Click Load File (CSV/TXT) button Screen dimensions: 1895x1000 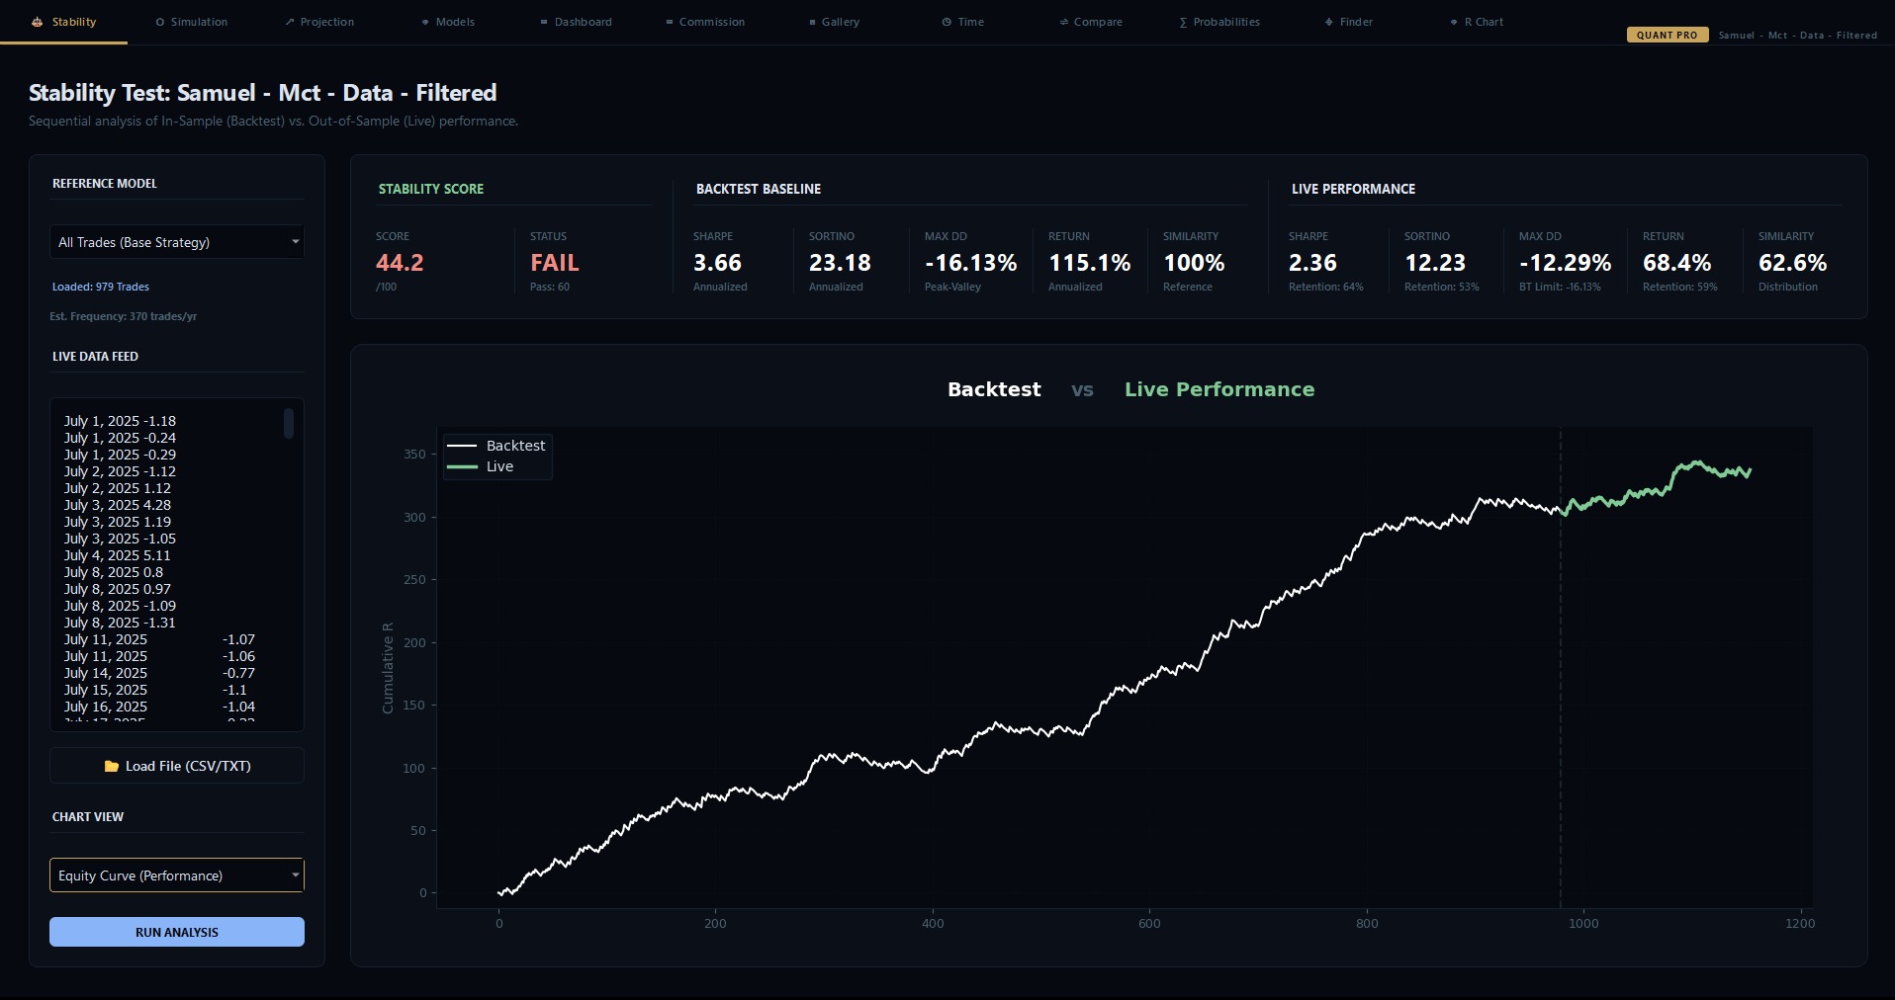coord(177,766)
